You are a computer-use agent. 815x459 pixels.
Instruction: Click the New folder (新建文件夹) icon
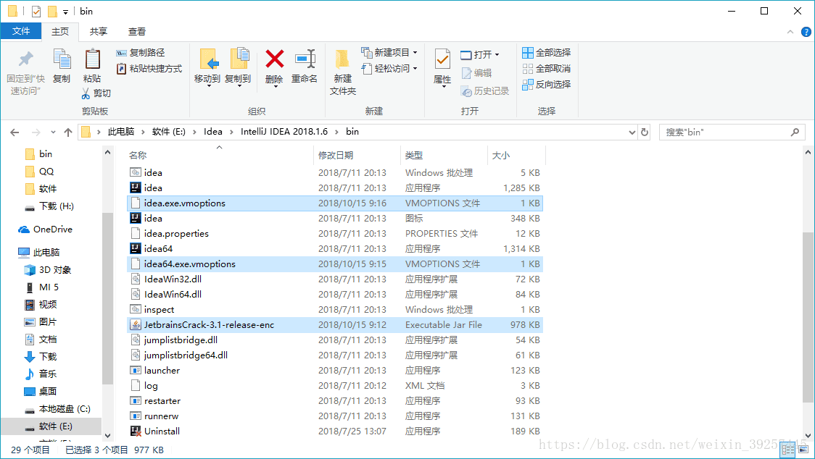(342, 59)
